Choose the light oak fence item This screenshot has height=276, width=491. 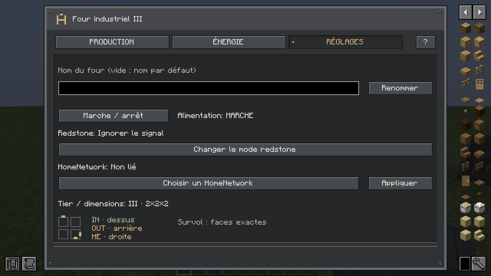tap(479, 70)
